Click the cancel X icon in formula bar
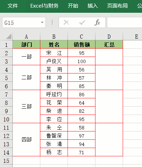 66,22
